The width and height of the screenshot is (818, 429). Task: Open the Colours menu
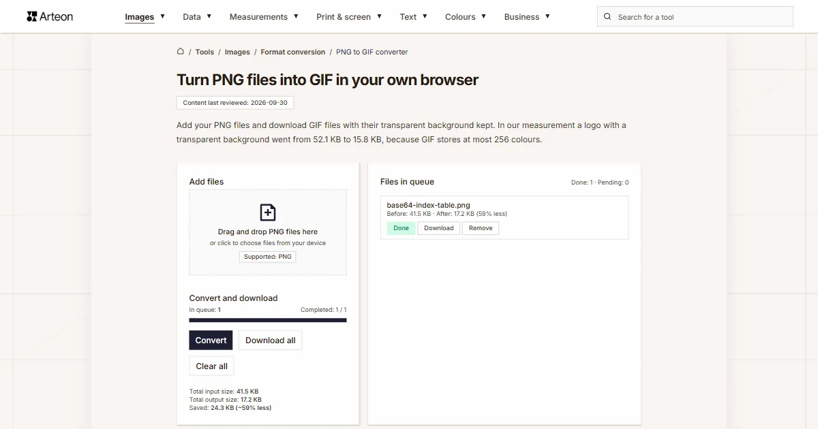[x=460, y=17]
